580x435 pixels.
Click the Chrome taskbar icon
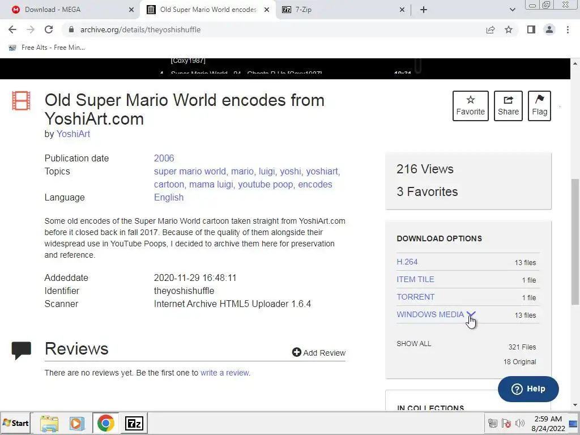(106, 423)
